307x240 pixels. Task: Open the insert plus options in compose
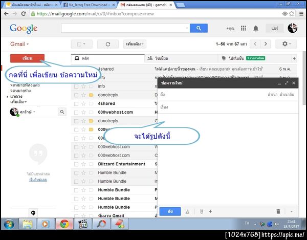coord(210,211)
